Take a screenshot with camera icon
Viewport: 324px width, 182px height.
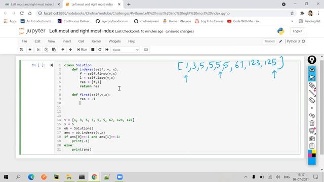tap(312, 138)
